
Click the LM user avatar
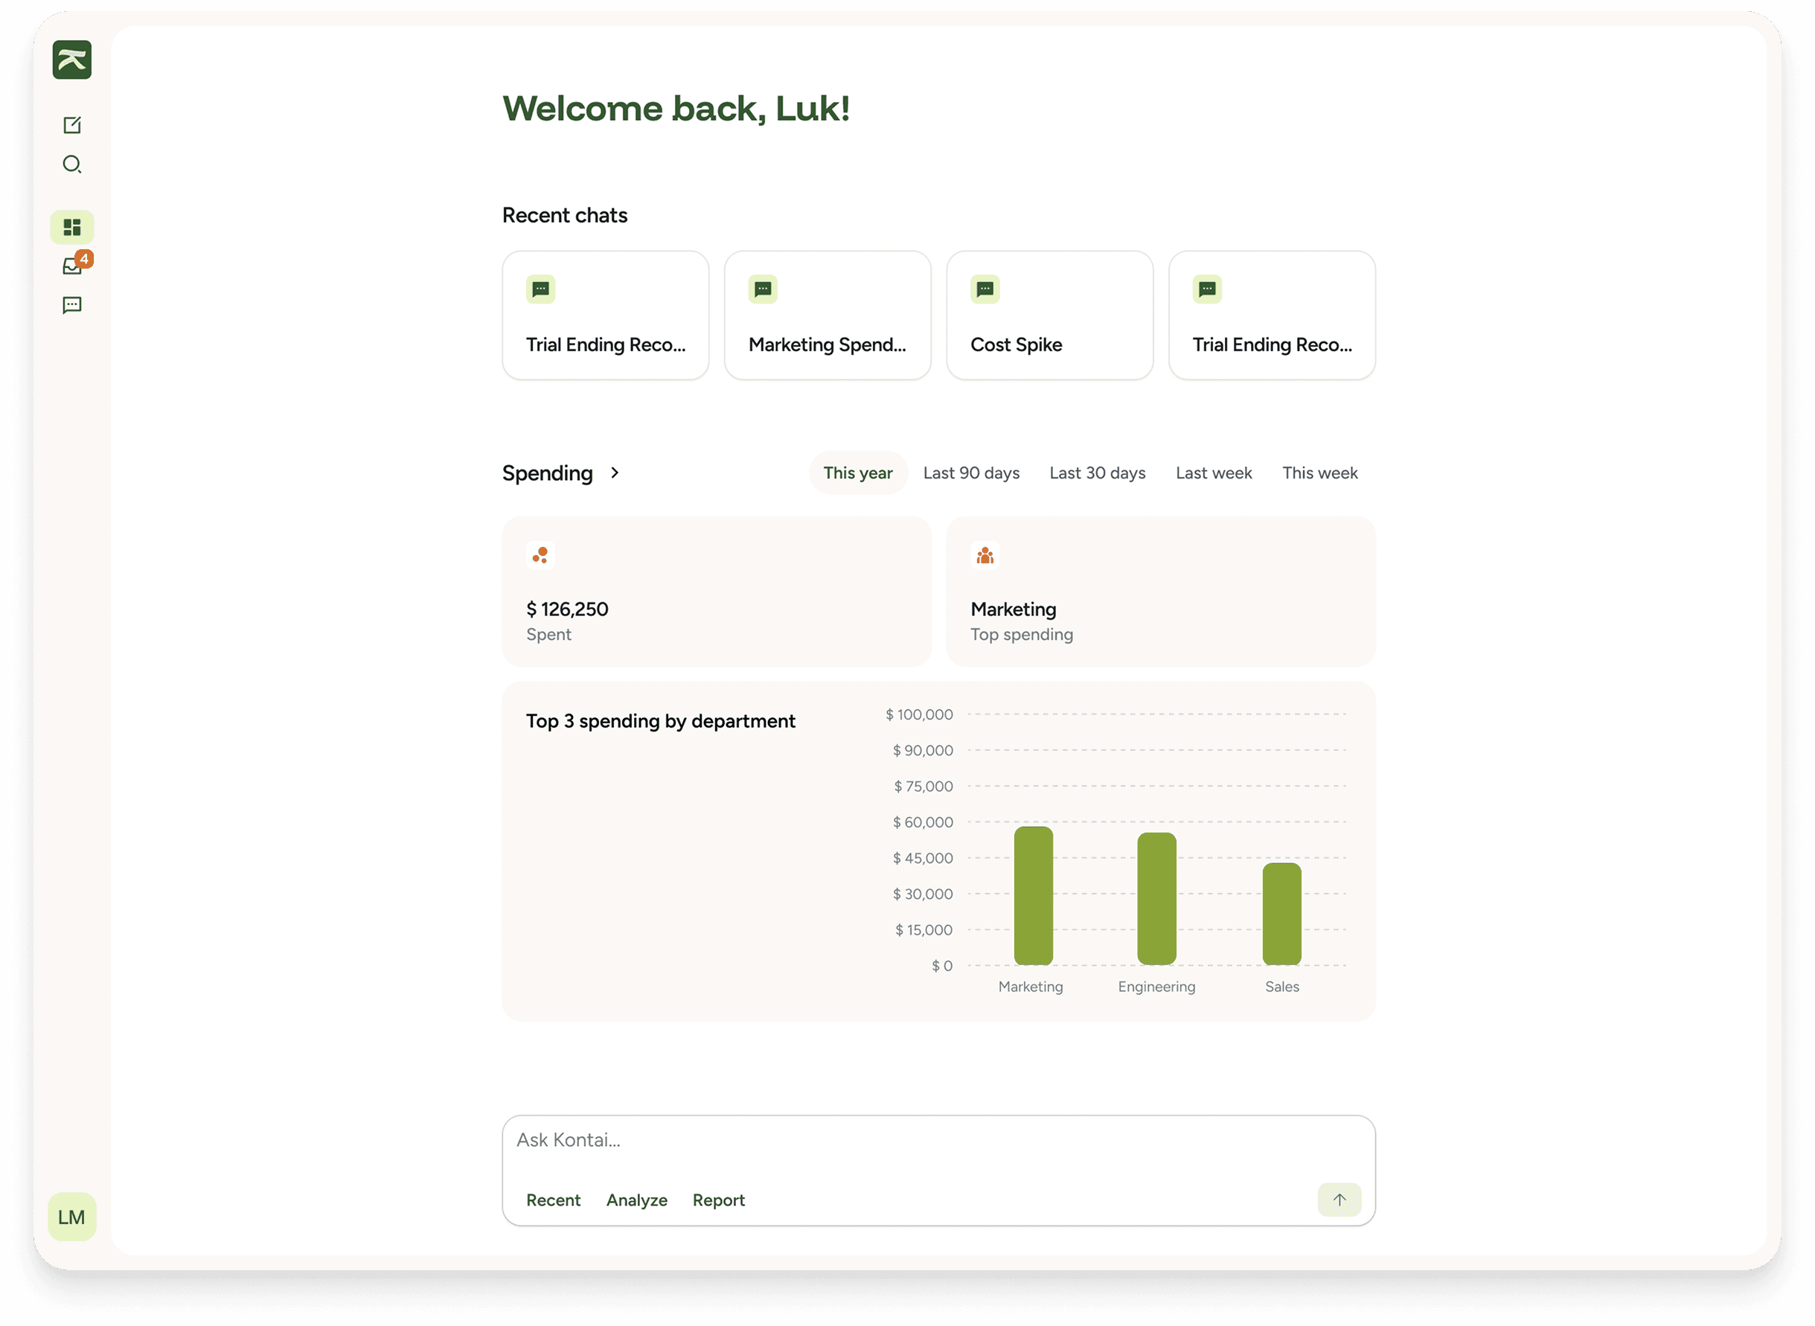71,1217
